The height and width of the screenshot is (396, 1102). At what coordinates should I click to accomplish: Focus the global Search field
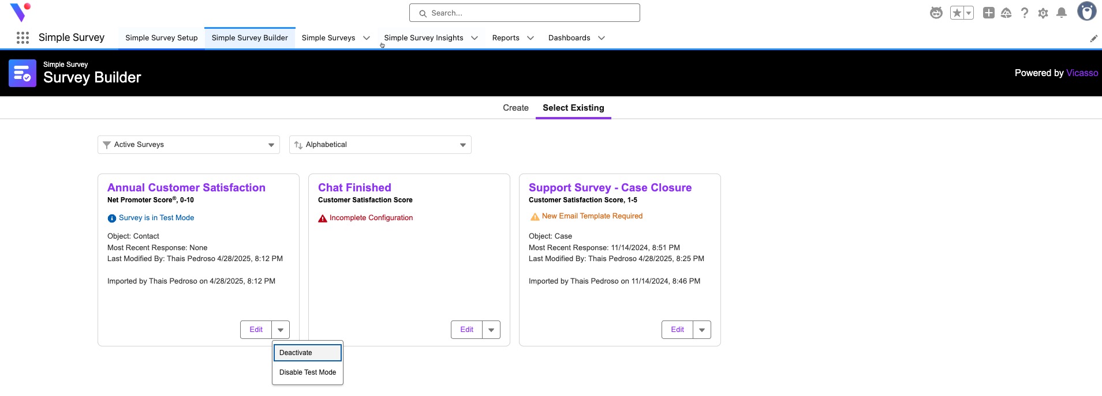(x=525, y=13)
